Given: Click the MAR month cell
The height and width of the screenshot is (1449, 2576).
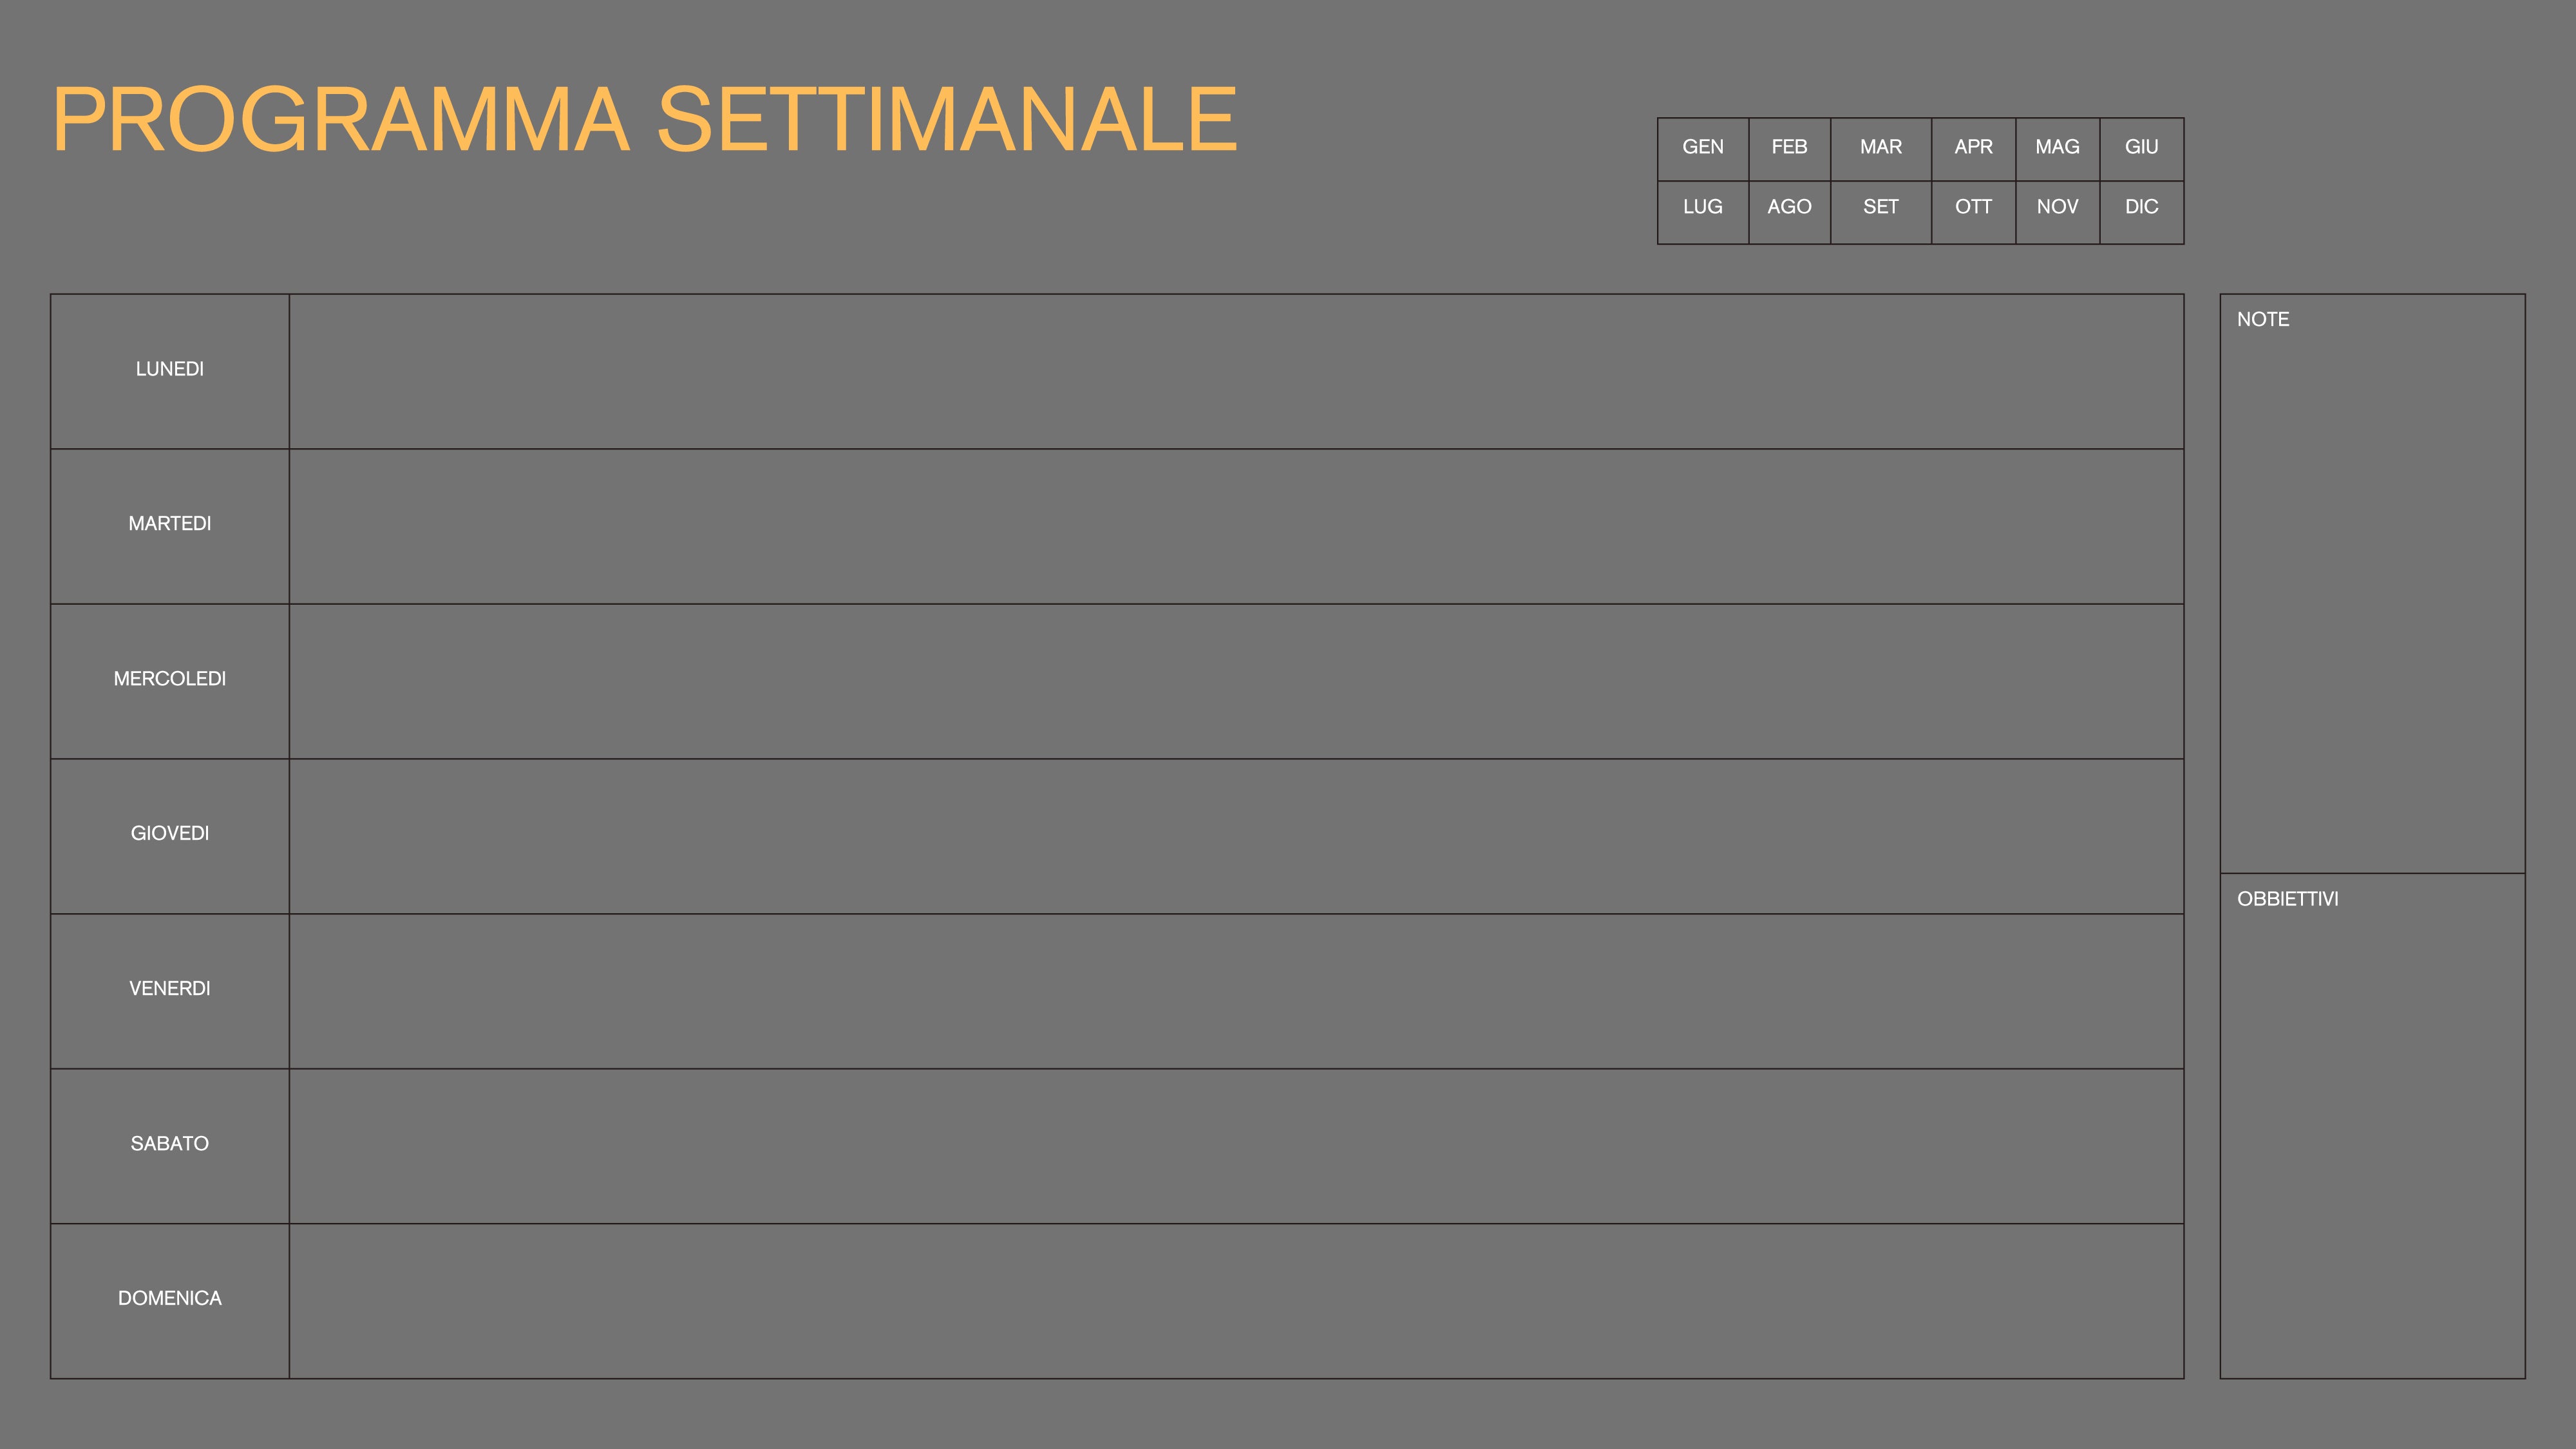Looking at the screenshot, I should 1880,148.
